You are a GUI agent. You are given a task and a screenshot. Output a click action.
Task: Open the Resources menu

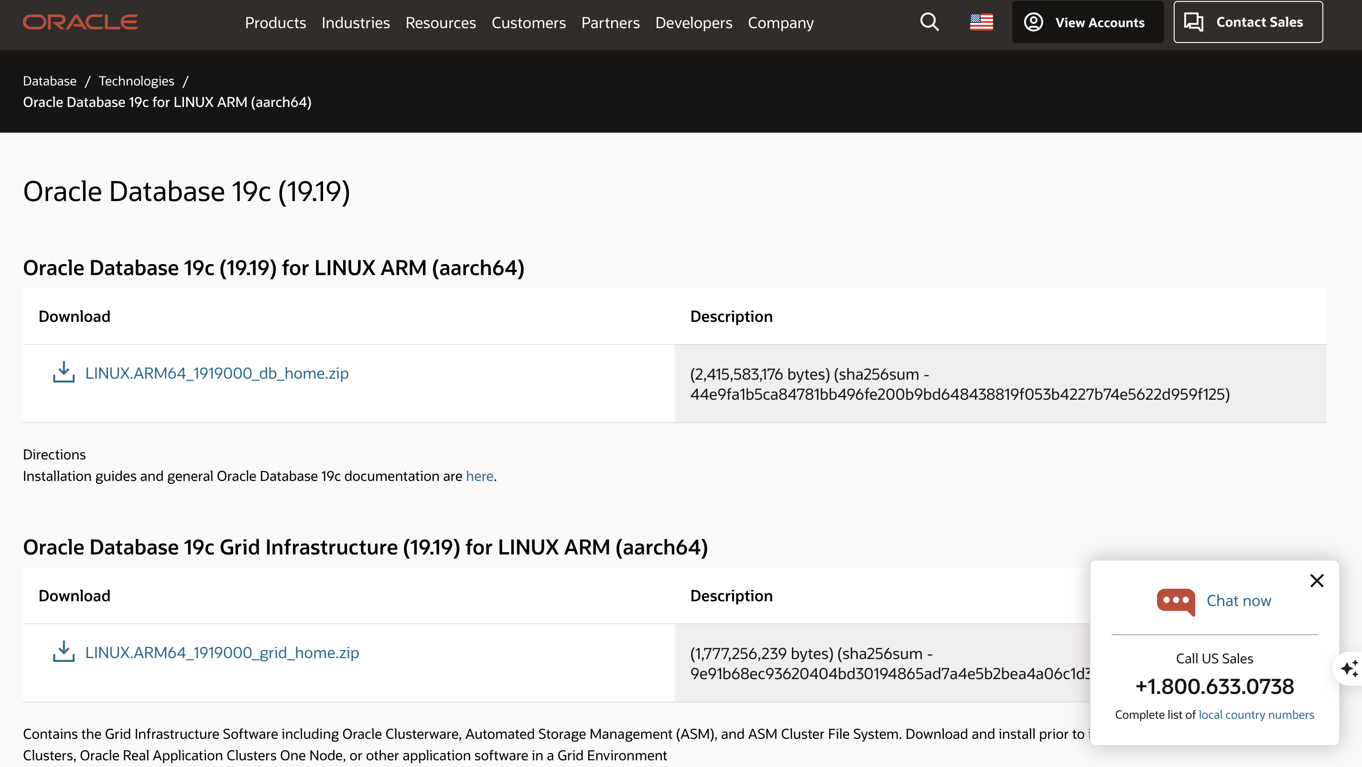coord(441,23)
